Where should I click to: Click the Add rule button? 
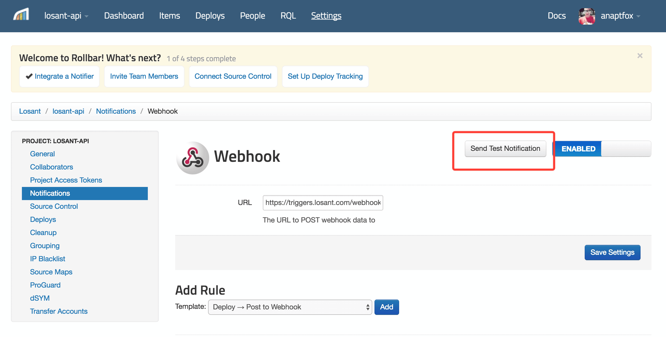(386, 307)
